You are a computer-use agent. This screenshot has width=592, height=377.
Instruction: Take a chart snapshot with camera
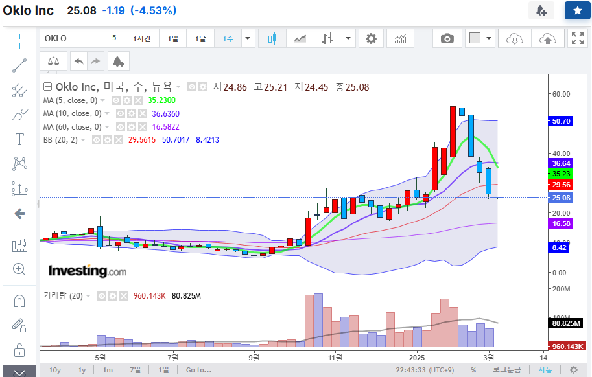tap(447, 38)
